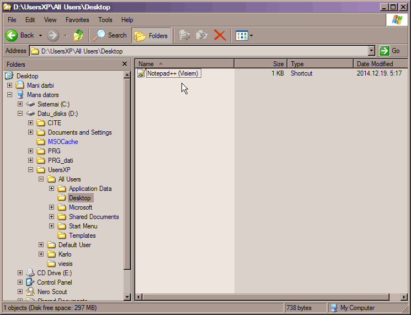Collapse the All Users folder
Screen dimensions: 411x315
[41, 179]
